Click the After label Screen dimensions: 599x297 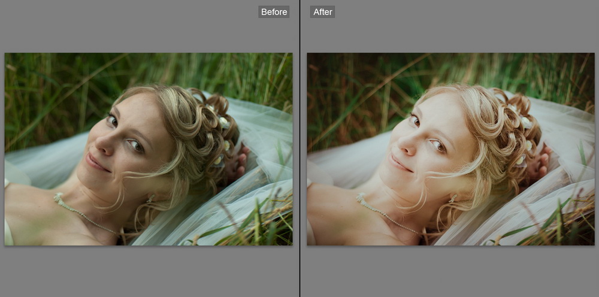322,12
